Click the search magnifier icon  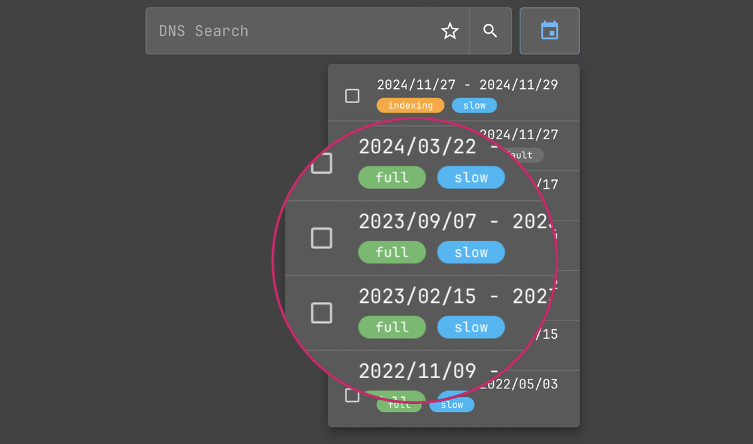[x=490, y=31]
